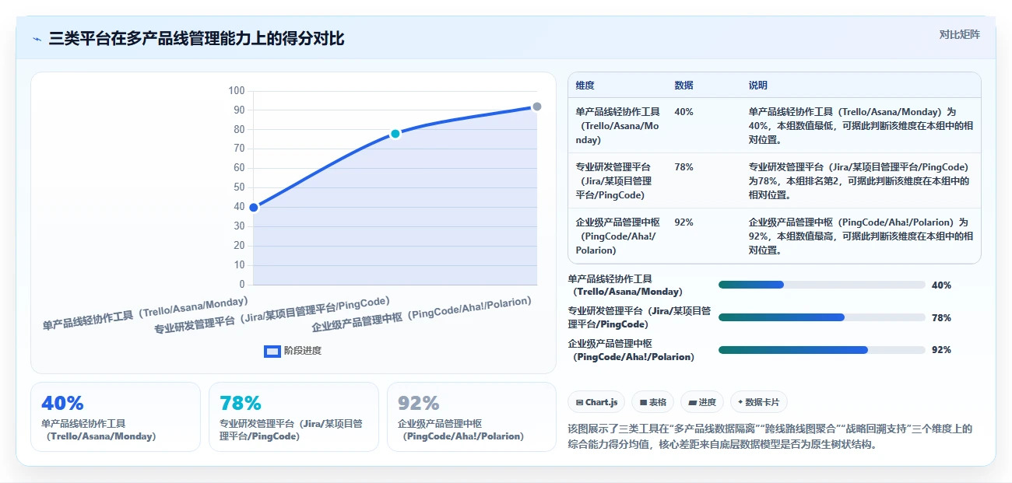
Task: Click the 78 data point on chart
Action: [395, 134]
